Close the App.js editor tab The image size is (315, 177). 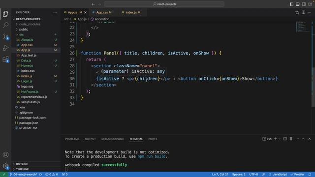pos(85,12)
